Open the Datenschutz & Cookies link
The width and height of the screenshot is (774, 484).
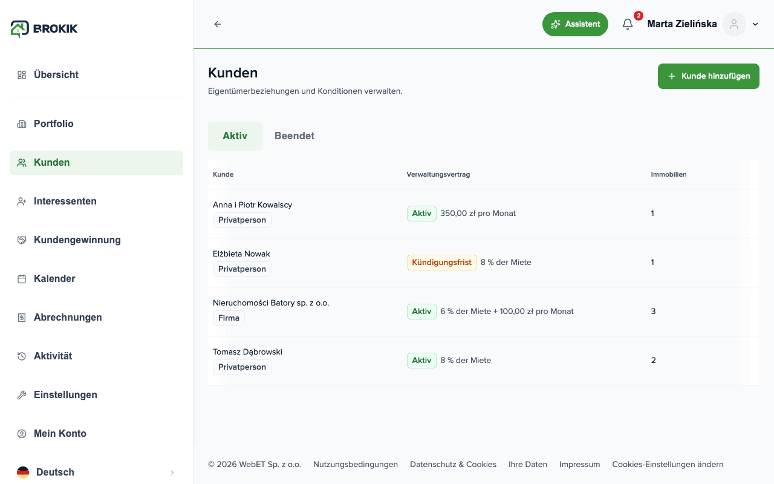point(453,465)
